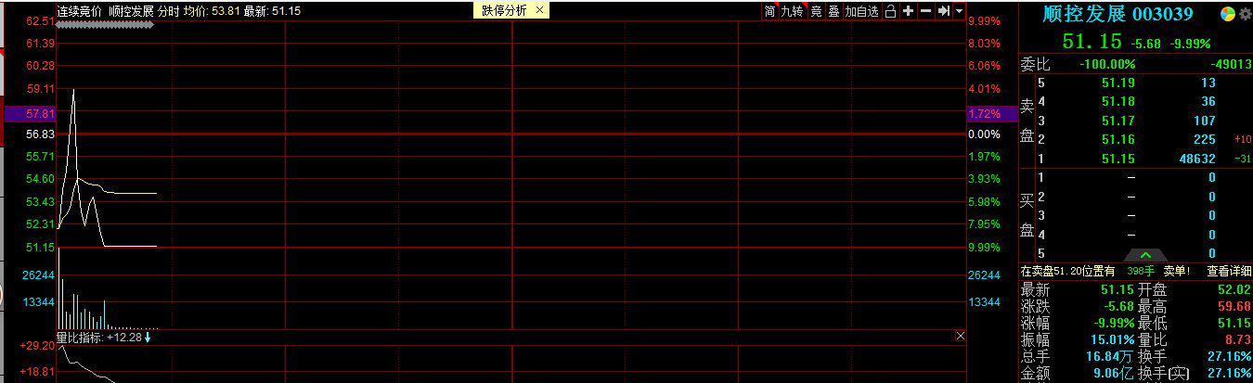1253x383 pixels.
Task: Toggle the 简 simplified view button
Action: 769,11
